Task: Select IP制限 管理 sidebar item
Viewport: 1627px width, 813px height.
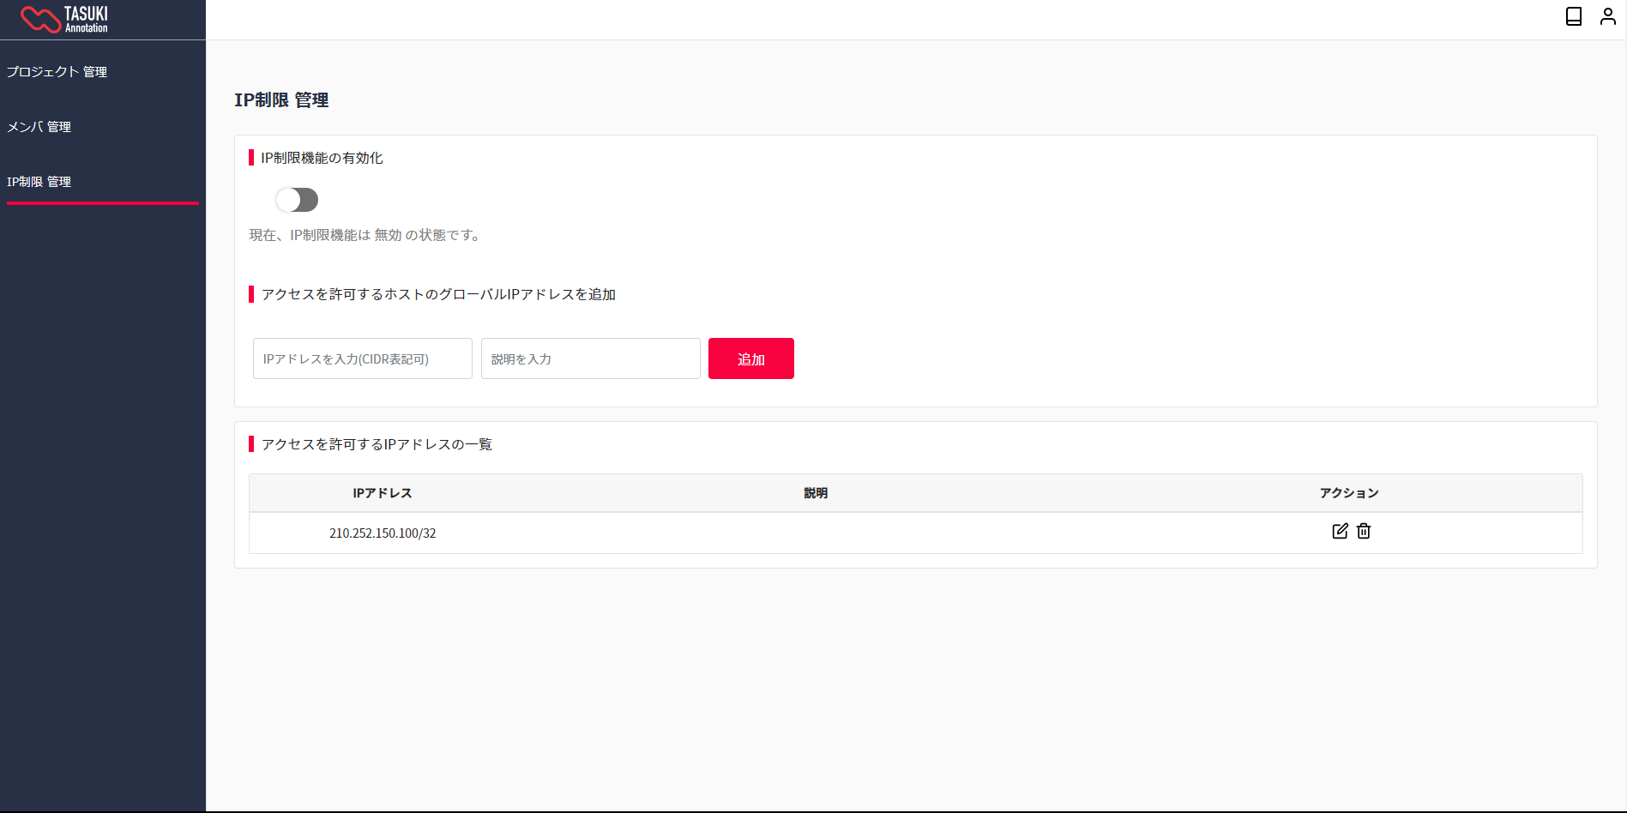Action: (x=39, y=182)
